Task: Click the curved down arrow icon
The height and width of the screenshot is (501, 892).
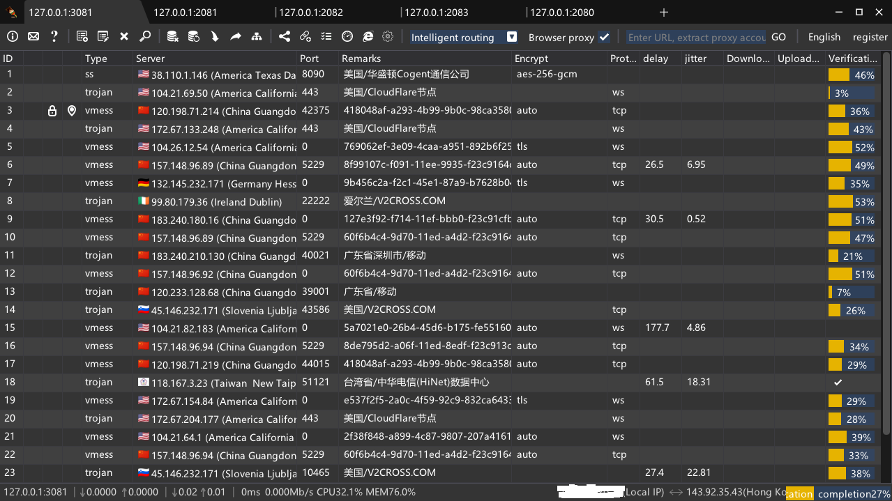Action: point(215,37)
